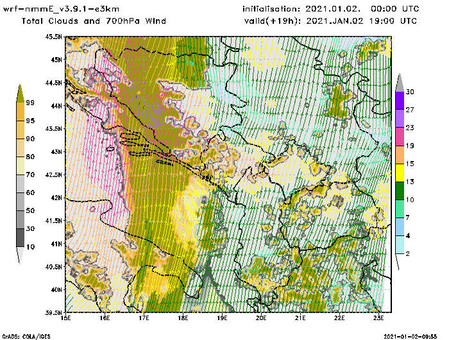Pick the orange 95–99 cloud cover swatch
449x340 pixels.
tap(20, 111)
